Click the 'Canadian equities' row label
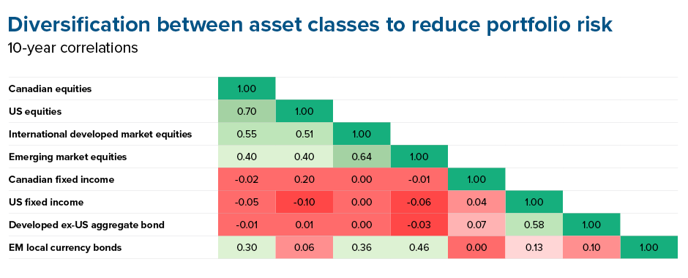Screen dimensions: 688x278 pos(50,89)
